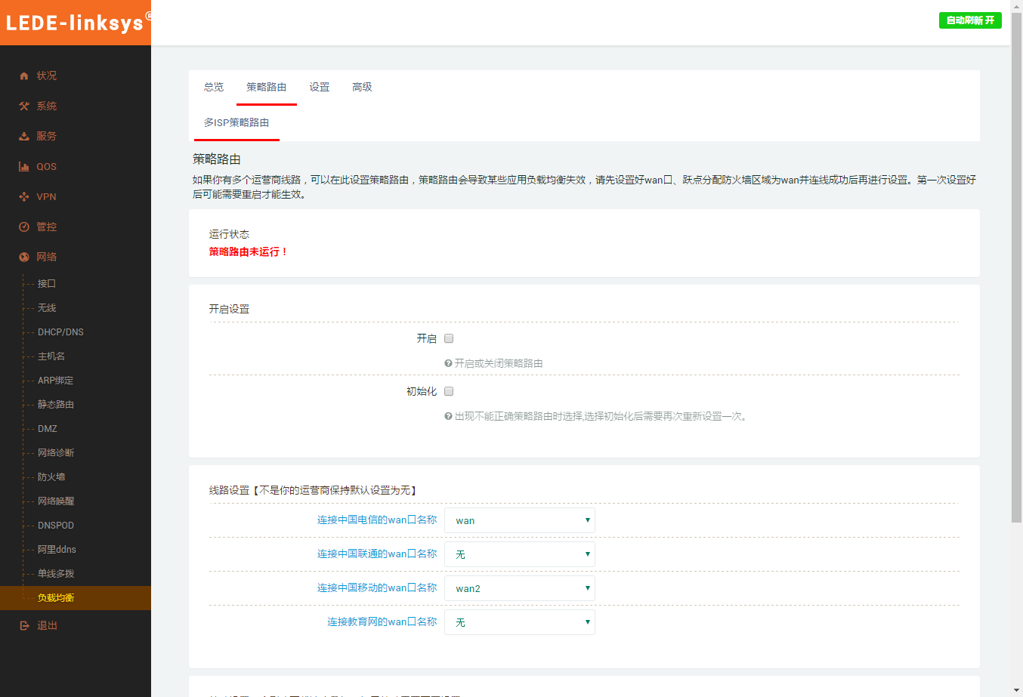1023x697 pixels.
Task: Tick the 初始化 checkbox
Action: pyautogui.click(x=449, y=391)
